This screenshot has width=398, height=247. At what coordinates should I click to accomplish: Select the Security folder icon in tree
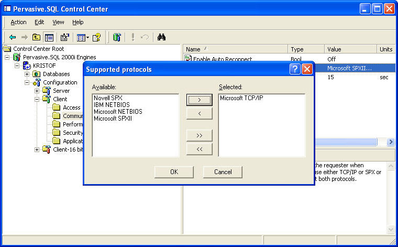pos(57,132)
